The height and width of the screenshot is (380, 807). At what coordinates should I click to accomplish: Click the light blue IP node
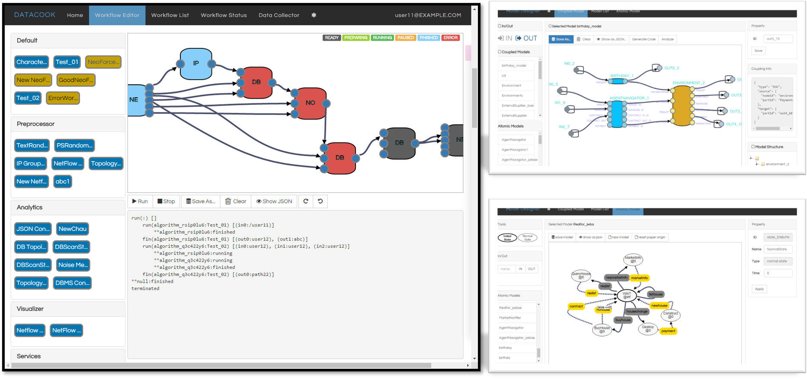point(196,64)
